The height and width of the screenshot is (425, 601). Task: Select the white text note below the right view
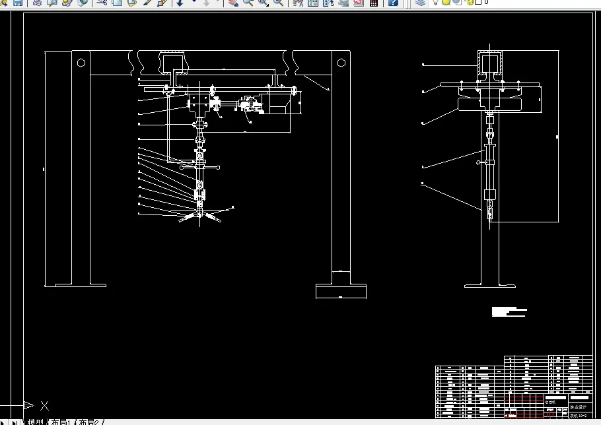(x=509, y=311)
